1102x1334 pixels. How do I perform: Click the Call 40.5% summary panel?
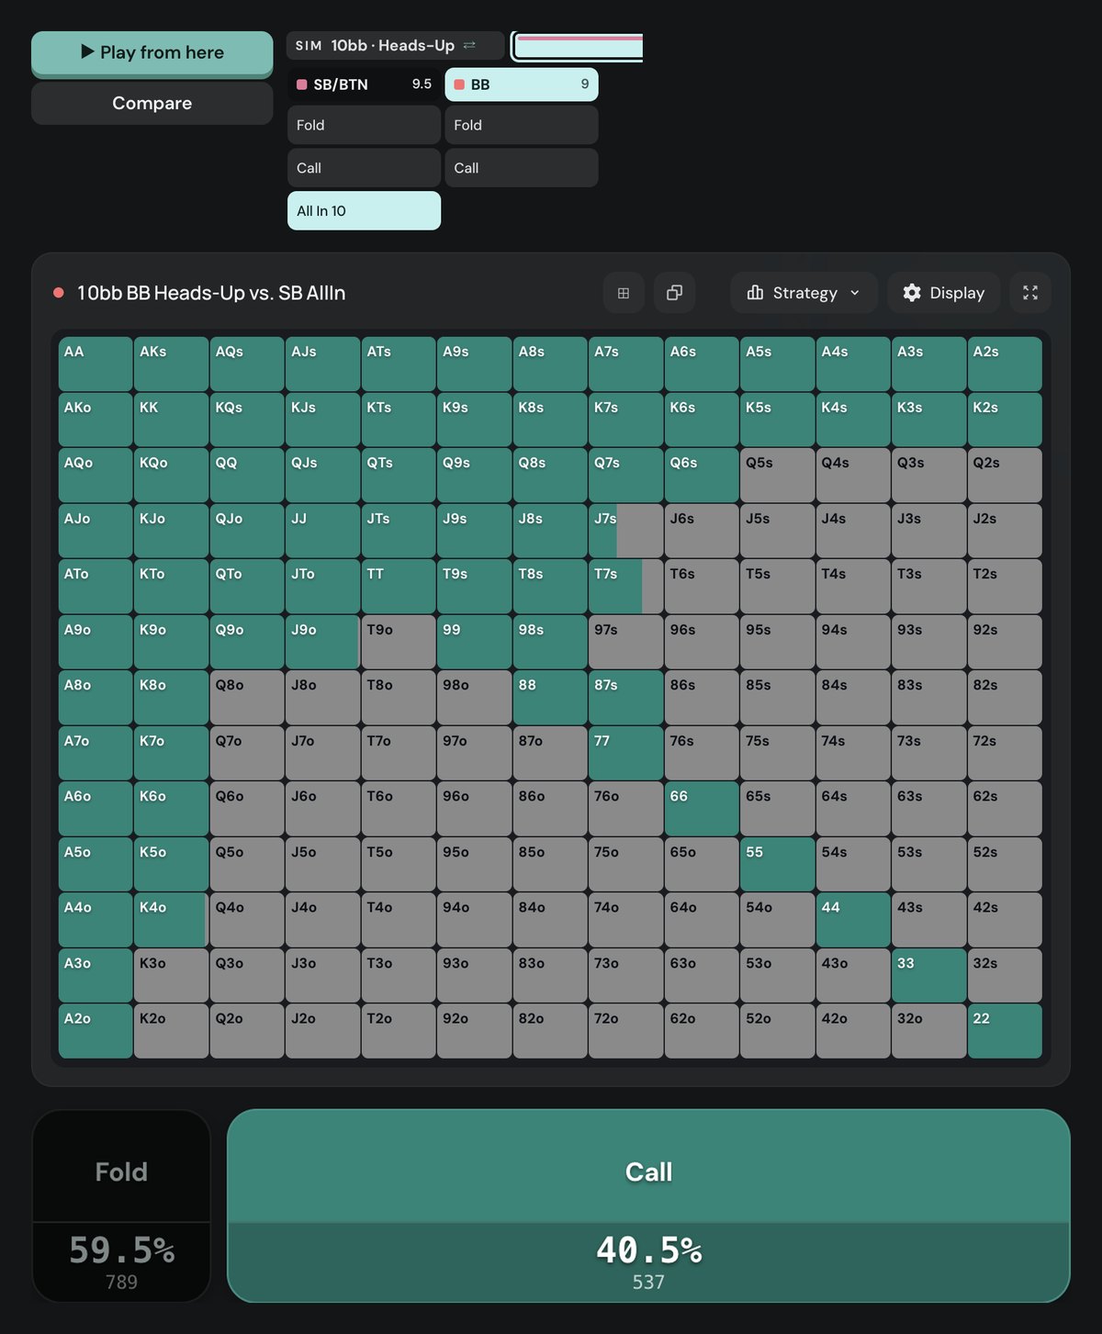pyautogui.click(x=648, y=1205)
